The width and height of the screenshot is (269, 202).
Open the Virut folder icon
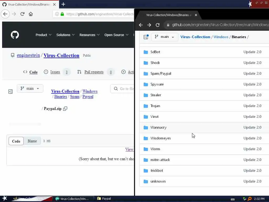tap(146, 117)
